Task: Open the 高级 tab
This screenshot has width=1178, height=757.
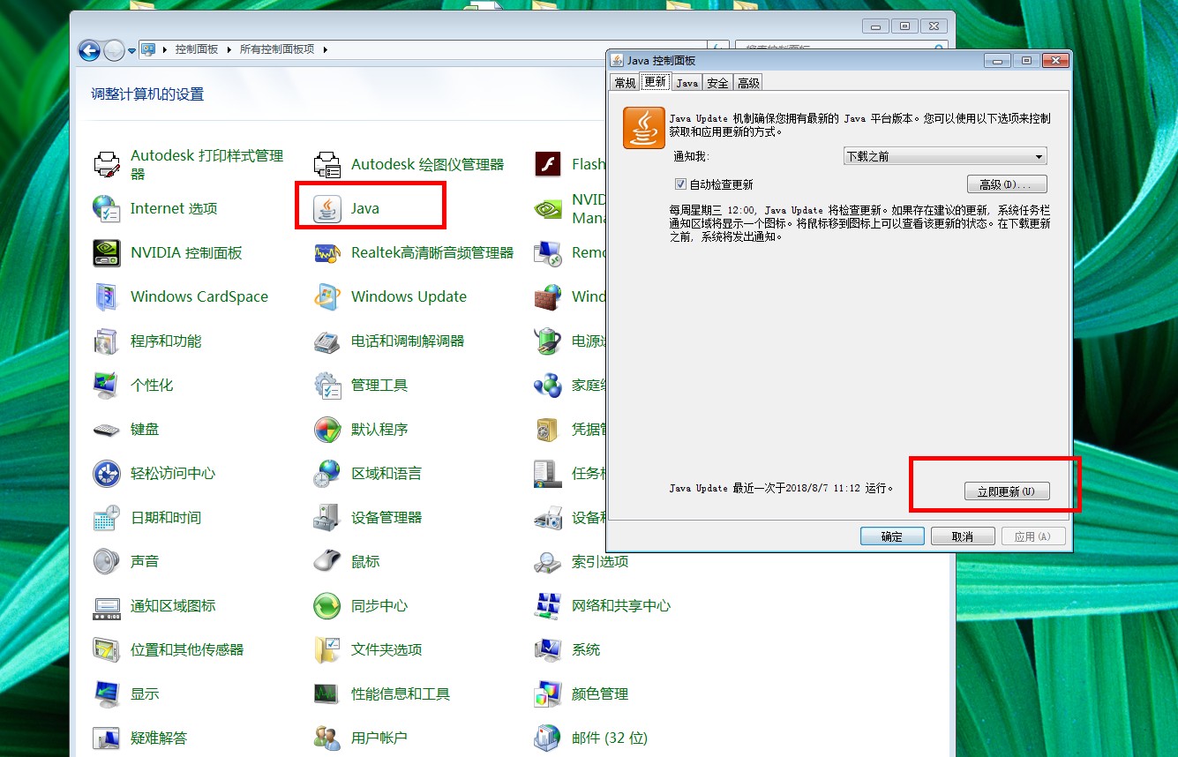Action: coord(748,83)
